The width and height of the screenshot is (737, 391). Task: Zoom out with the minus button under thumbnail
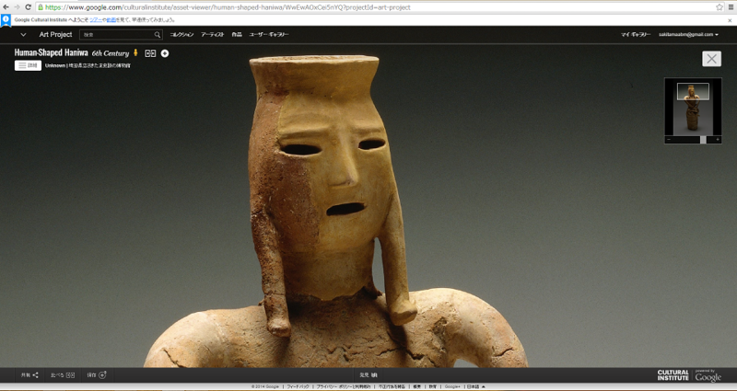669,140
